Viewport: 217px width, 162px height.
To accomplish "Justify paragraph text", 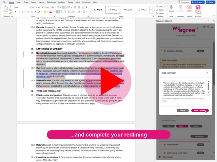I will click(x=68, y=12).
